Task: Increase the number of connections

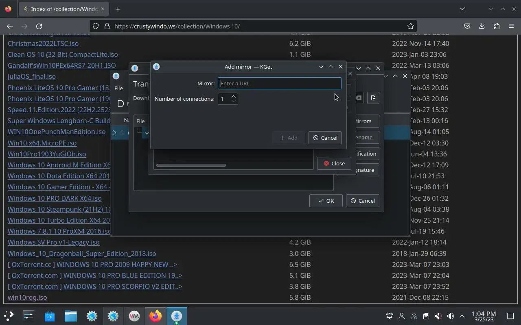Action: pyautogui.click(x=234, y=96)
